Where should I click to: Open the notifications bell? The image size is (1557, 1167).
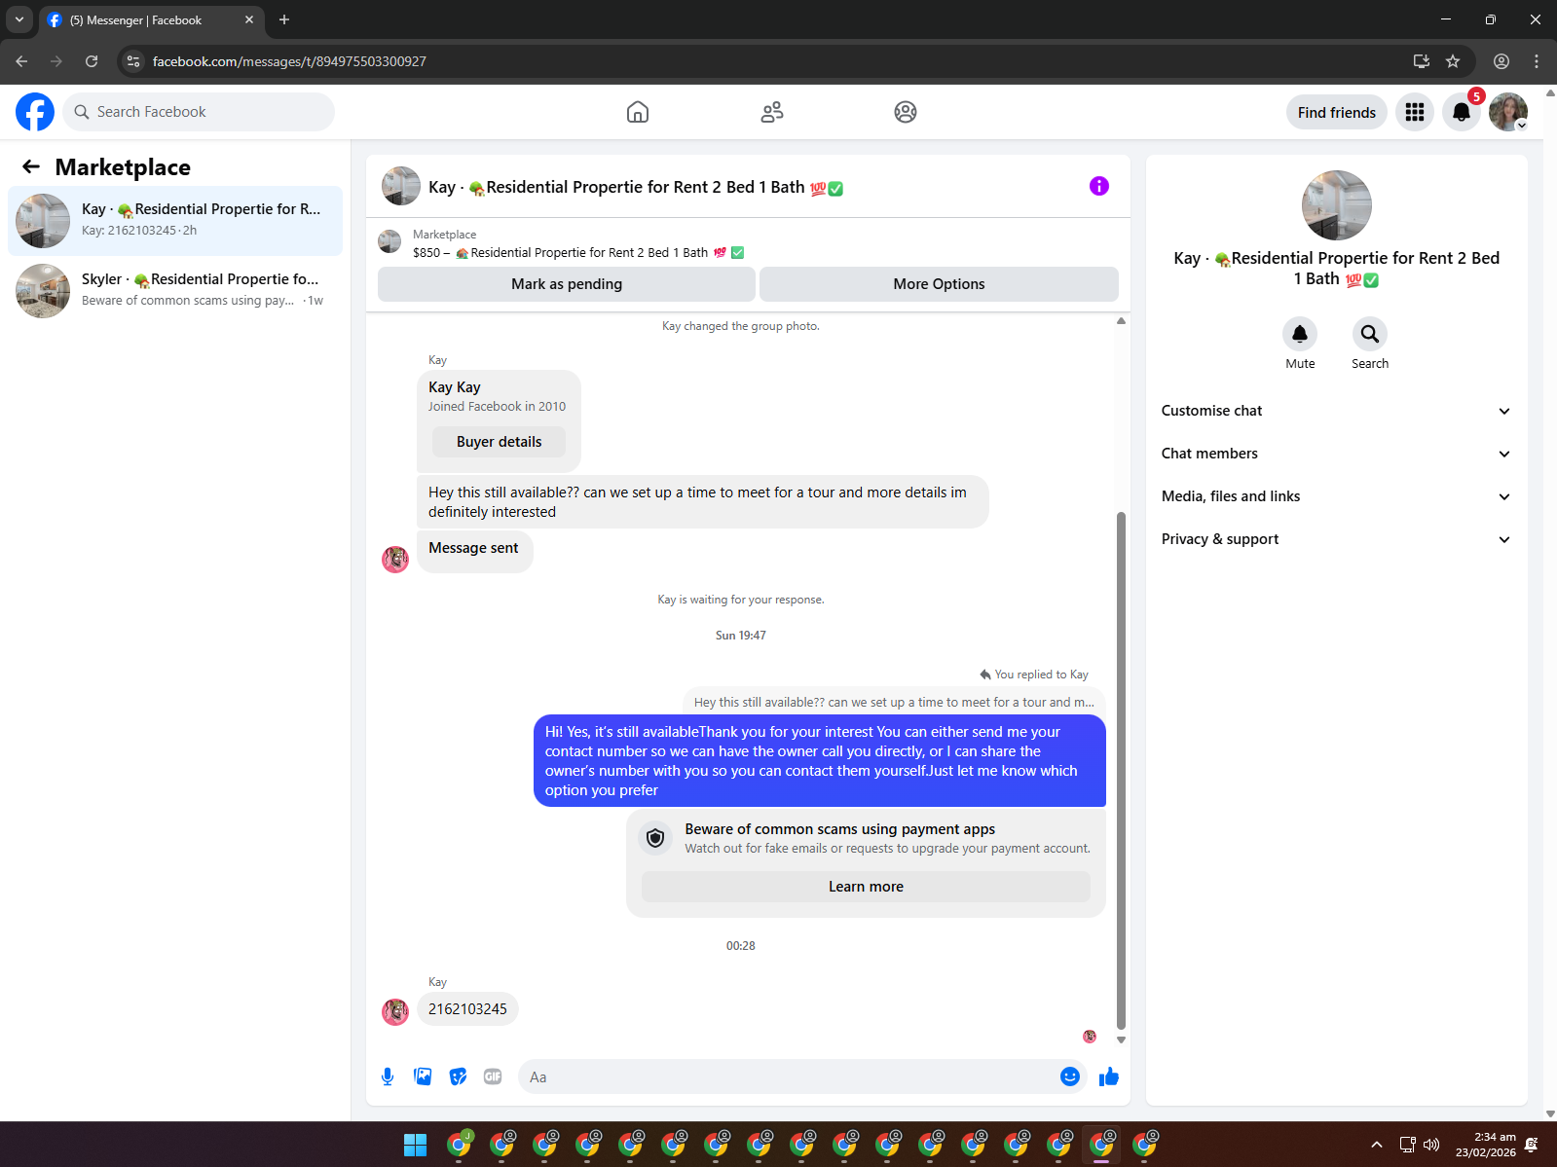click(1462, 112)
